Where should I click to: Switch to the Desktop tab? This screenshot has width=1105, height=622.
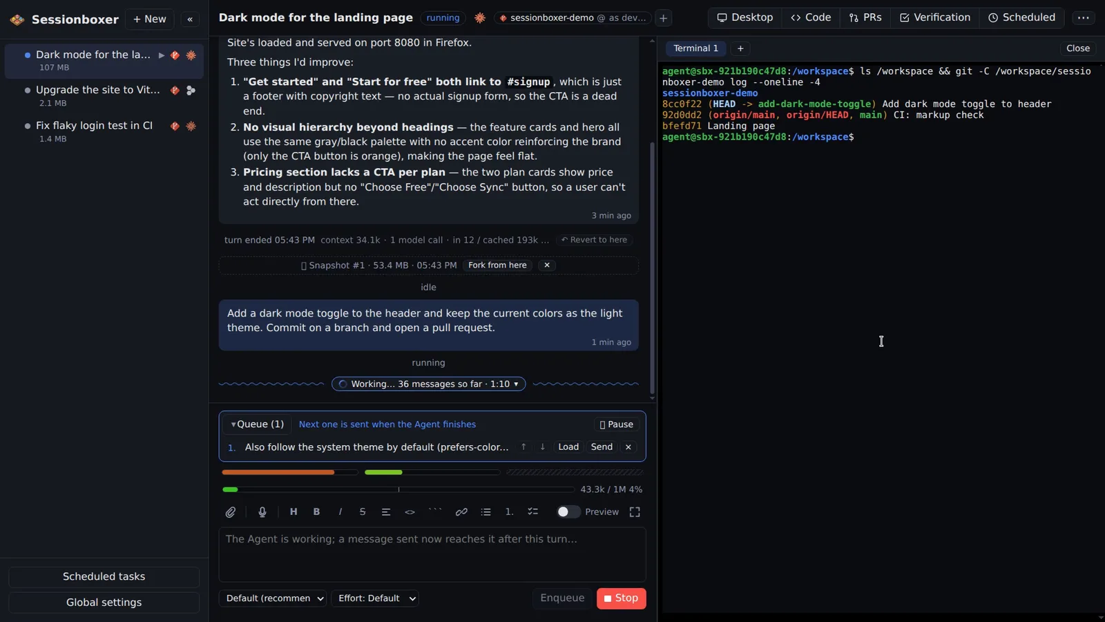(745, 18)
